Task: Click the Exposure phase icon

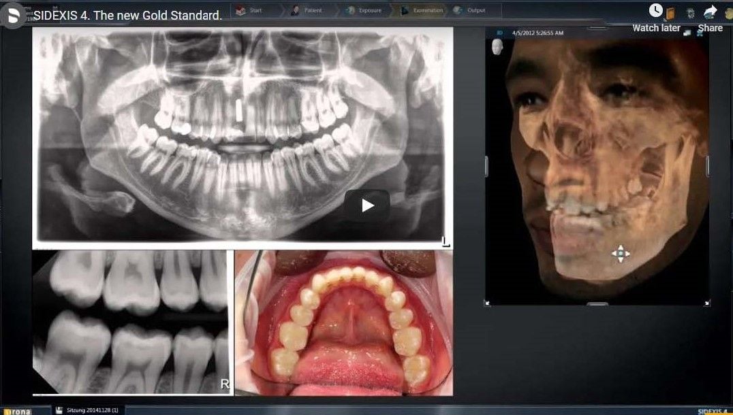Action: [350, 11]
